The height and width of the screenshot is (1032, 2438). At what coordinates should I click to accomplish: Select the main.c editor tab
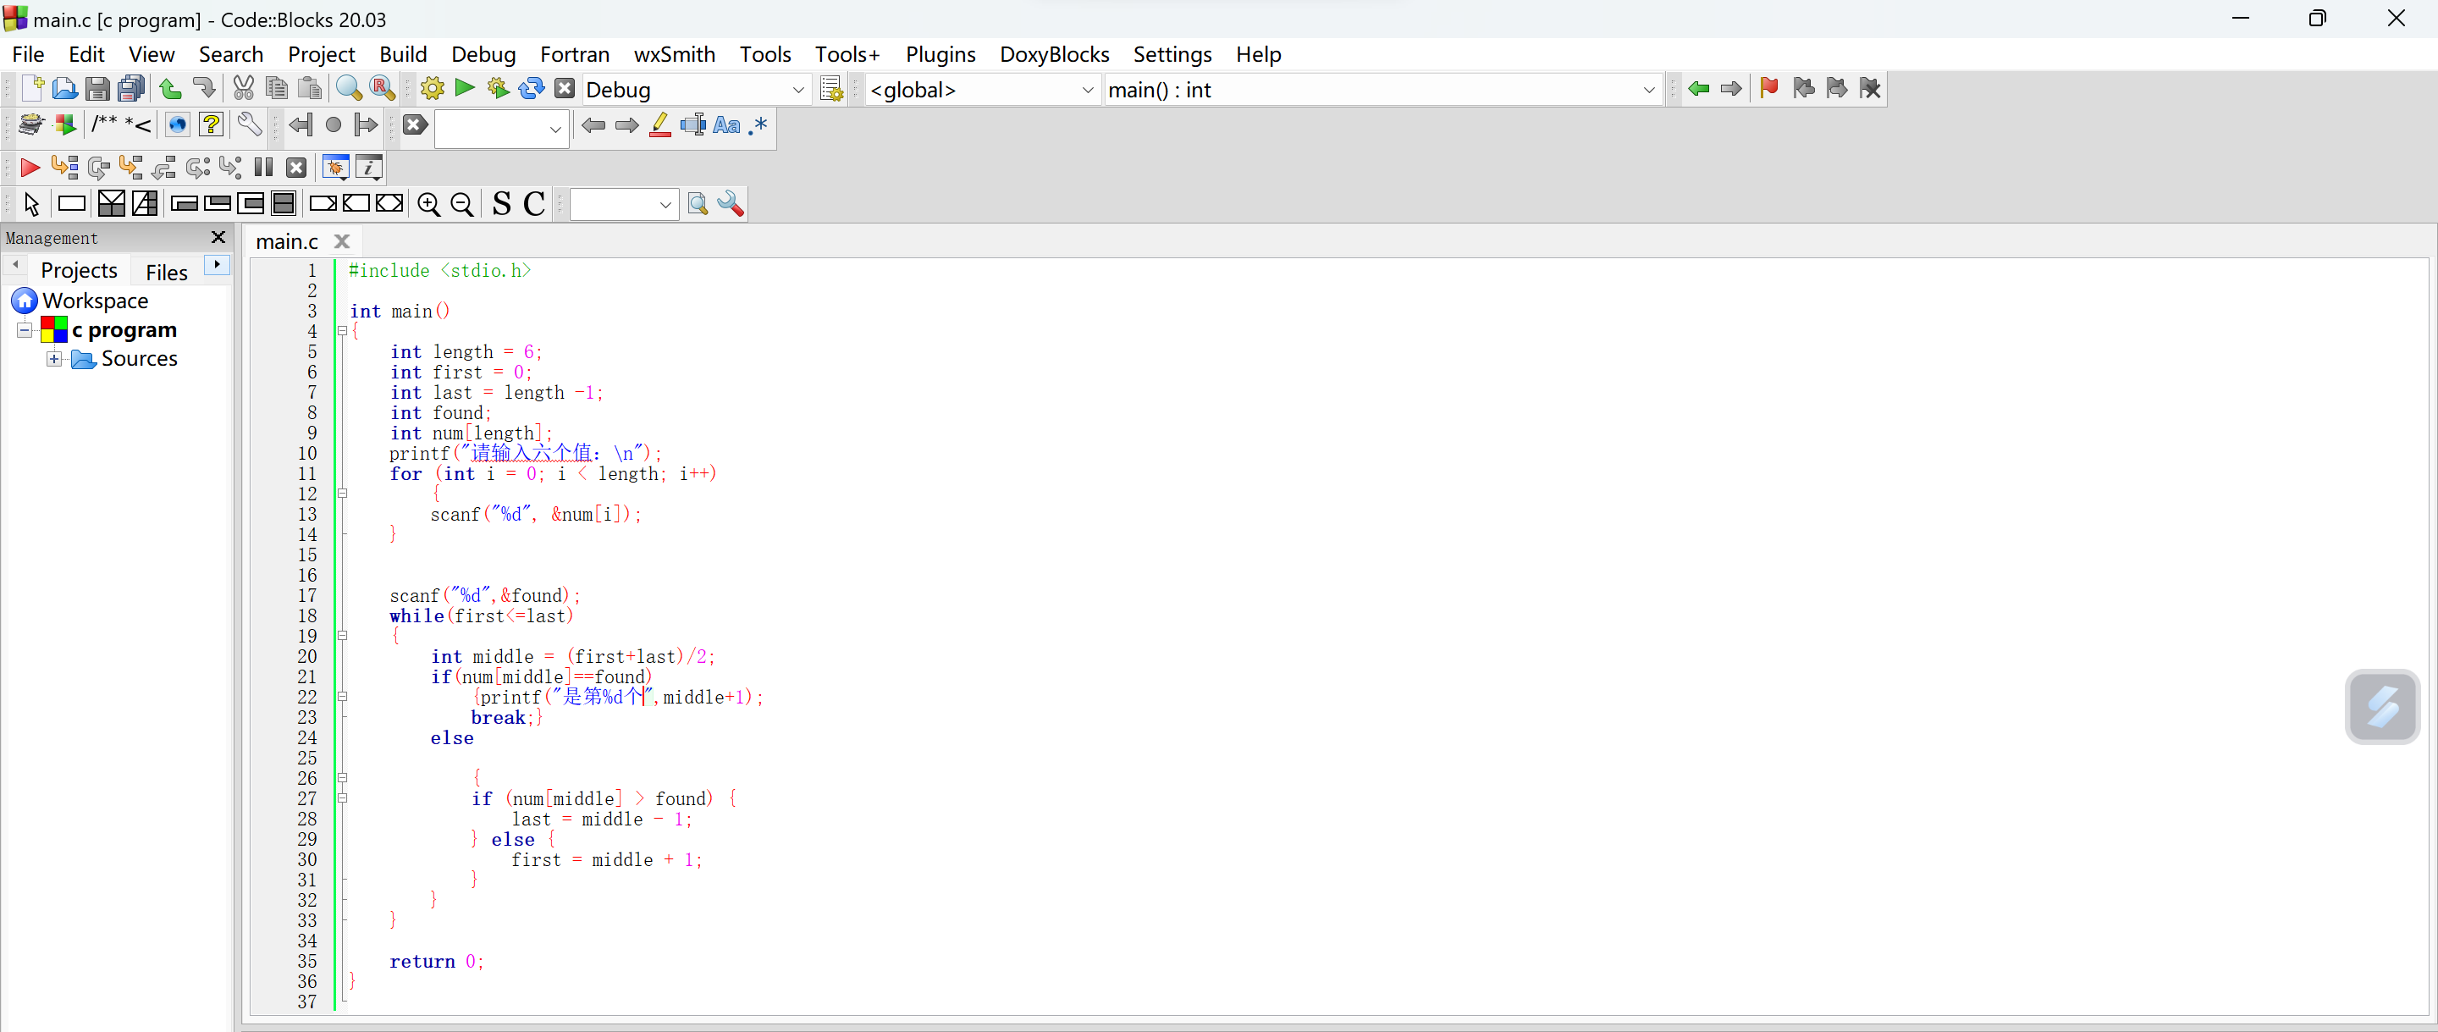coord(287,241)
